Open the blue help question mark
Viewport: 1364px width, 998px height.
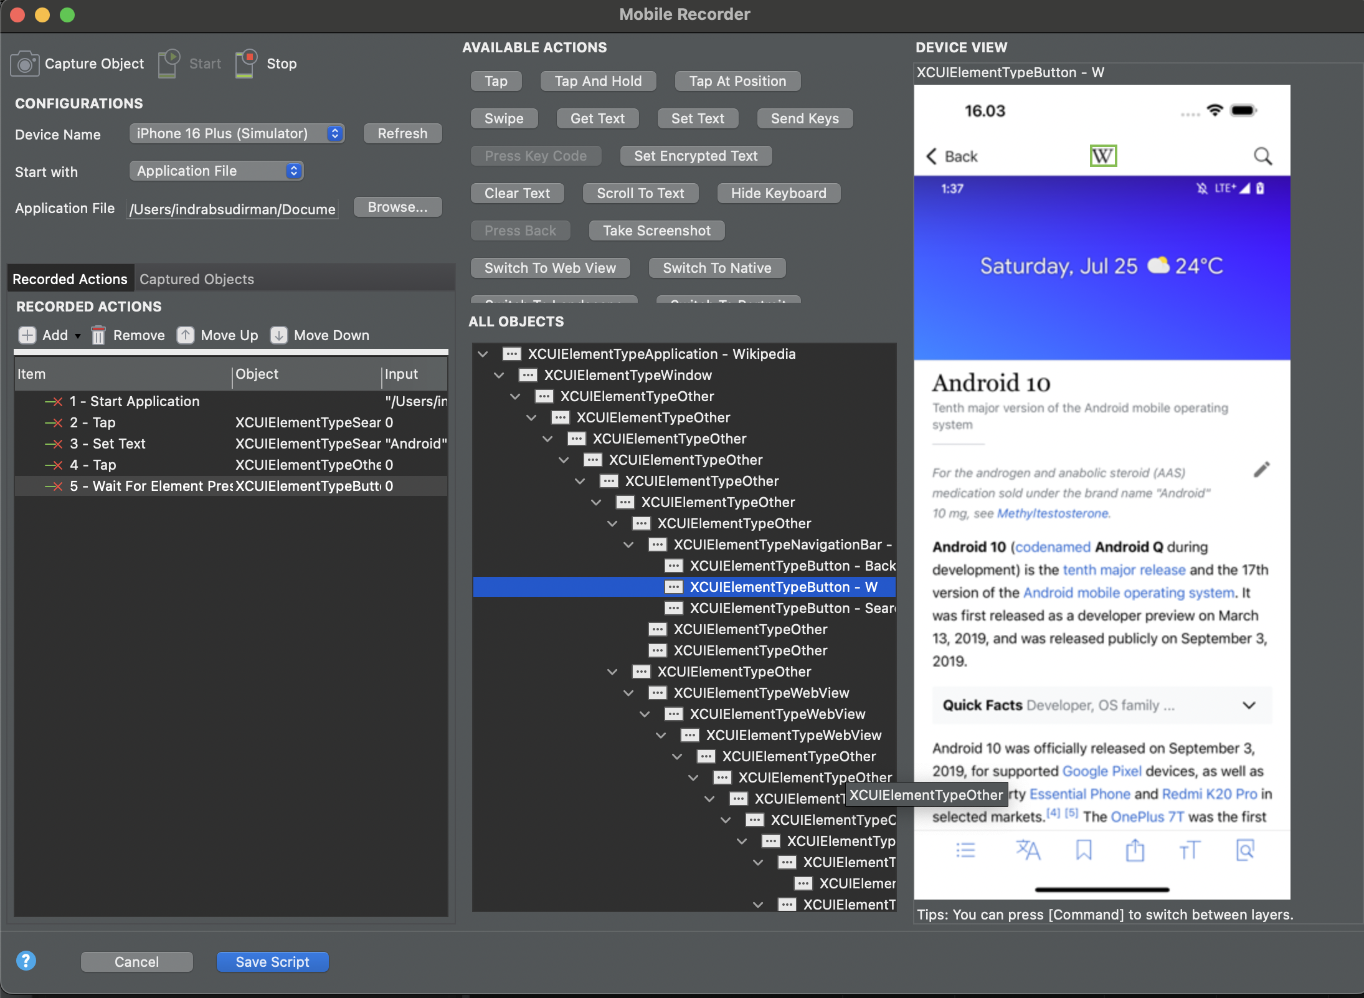point(26,961)
